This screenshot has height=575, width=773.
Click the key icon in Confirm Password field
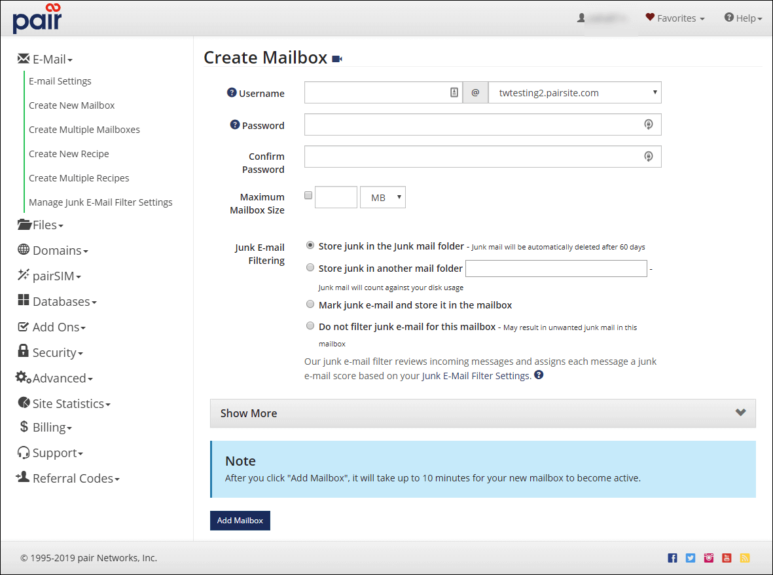648,157
